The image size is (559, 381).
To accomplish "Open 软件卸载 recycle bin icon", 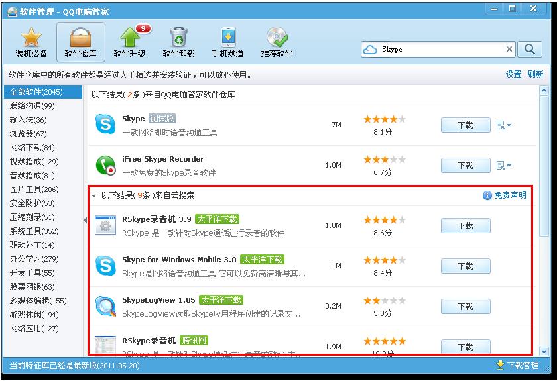I will point(178,42).
